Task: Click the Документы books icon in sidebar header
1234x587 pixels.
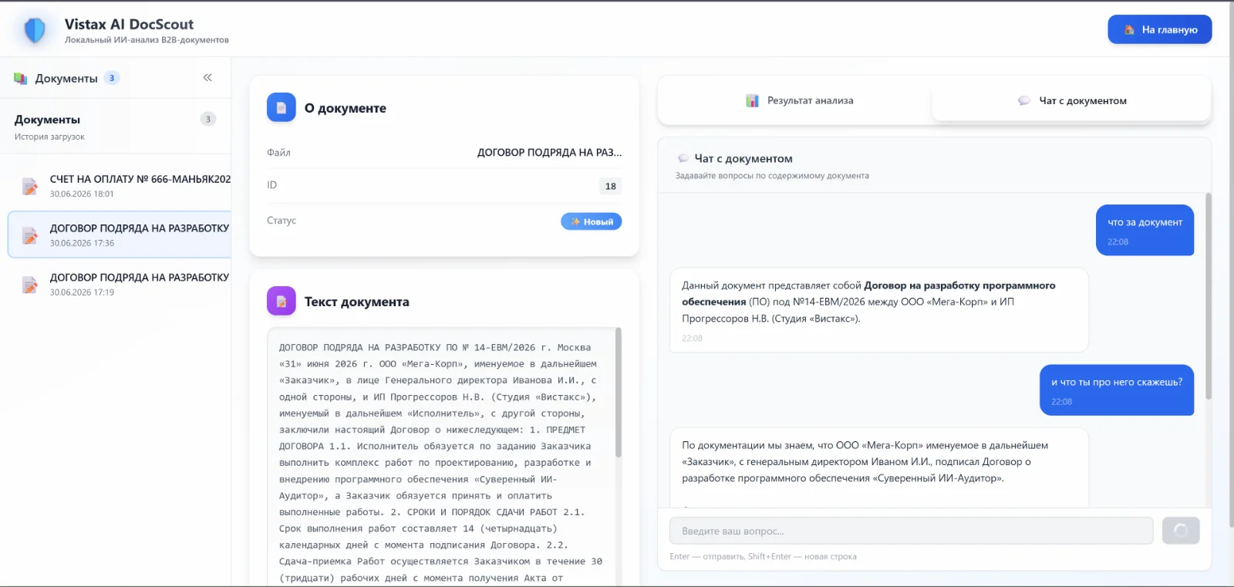Action: [x=21, y=79]
